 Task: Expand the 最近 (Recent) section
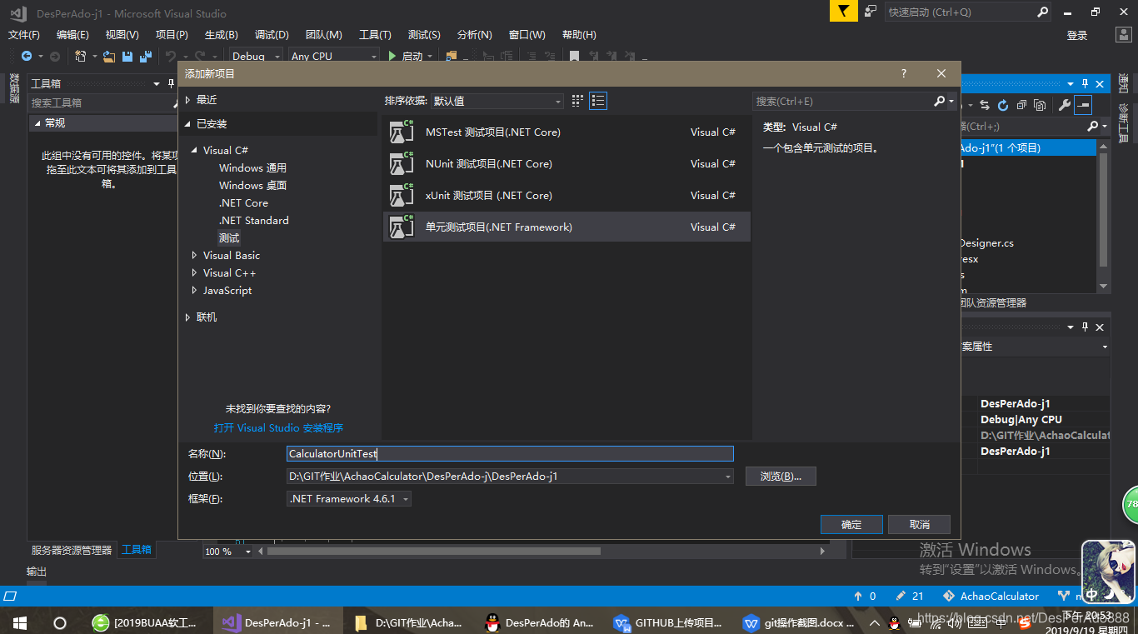click(187, 100)
